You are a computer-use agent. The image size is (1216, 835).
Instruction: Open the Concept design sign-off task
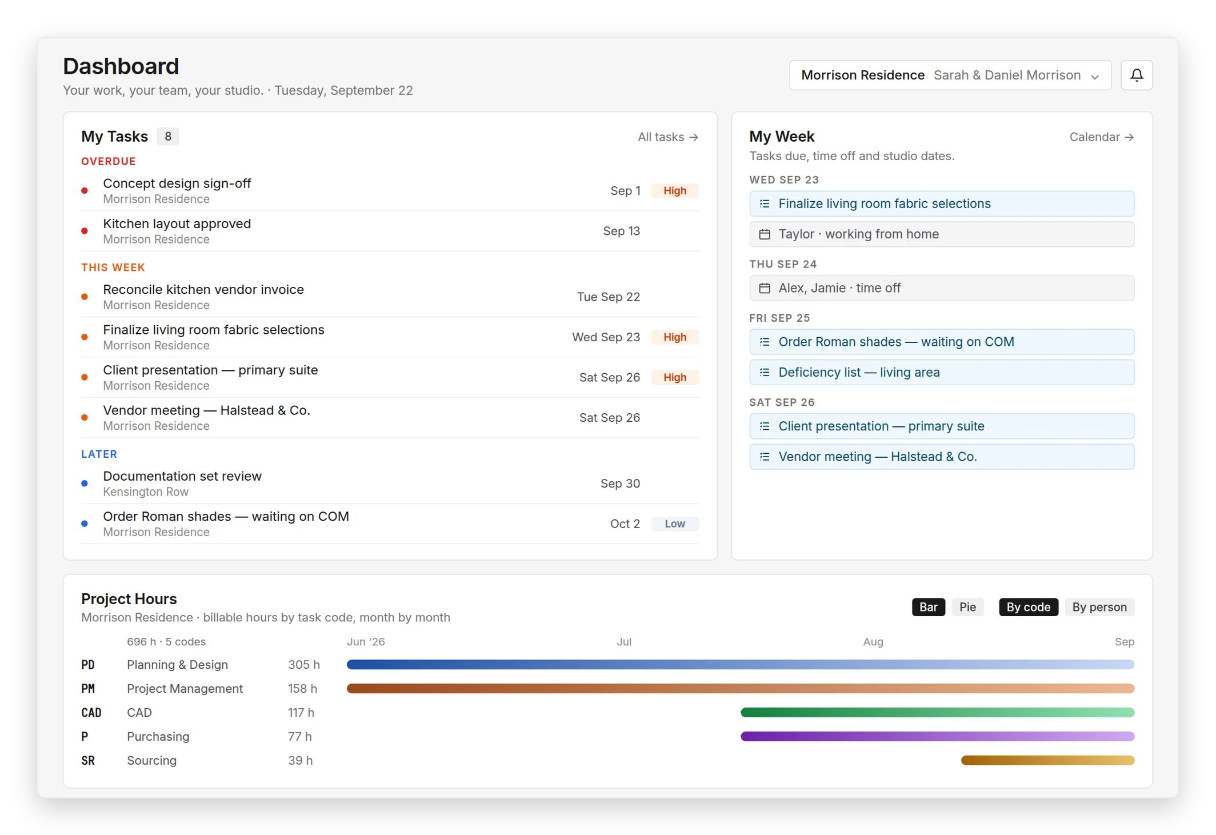(390, 191)
